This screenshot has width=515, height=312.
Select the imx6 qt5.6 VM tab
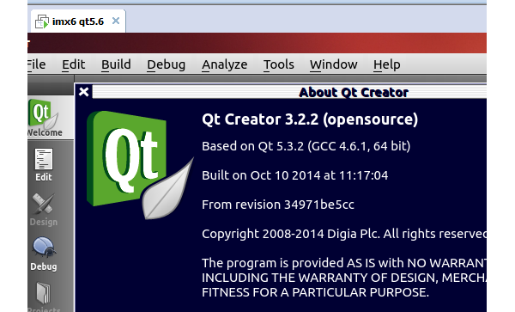point(78,21)
